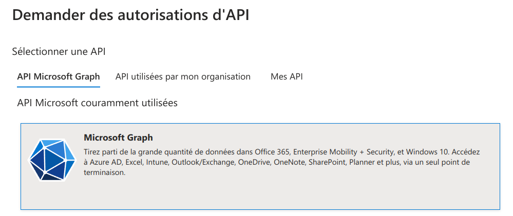
Task: Click the Tirez parti opening words of description
Action: coord(99,152)
